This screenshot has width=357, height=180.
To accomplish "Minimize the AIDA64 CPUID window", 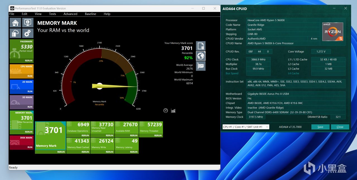I will click(x=334, y=8).
